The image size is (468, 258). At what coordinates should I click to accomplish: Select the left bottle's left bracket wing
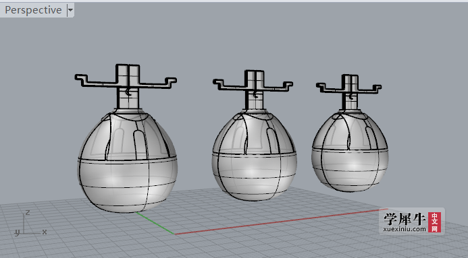[x=95, y=81]
